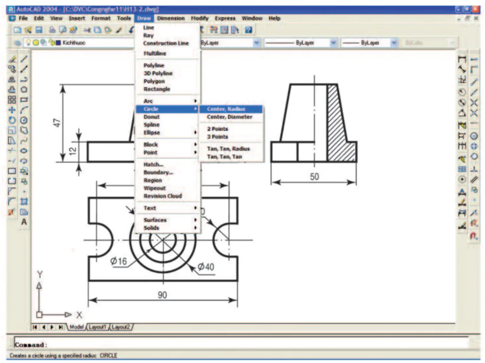Select the Polygon tool icon
Viewport: 485px width, 363px height.
click(24, 90)
